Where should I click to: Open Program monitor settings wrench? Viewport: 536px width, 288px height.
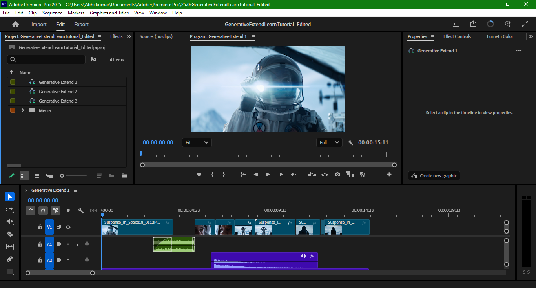(350, 142)
